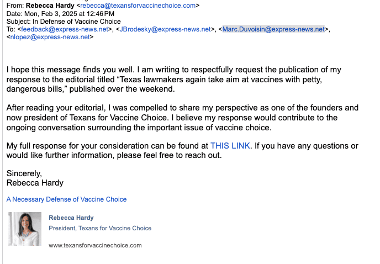Click plain 'Rebecca Hardy' sign-off under Sincerely
380x264 pixels.
tap(35, 183)
